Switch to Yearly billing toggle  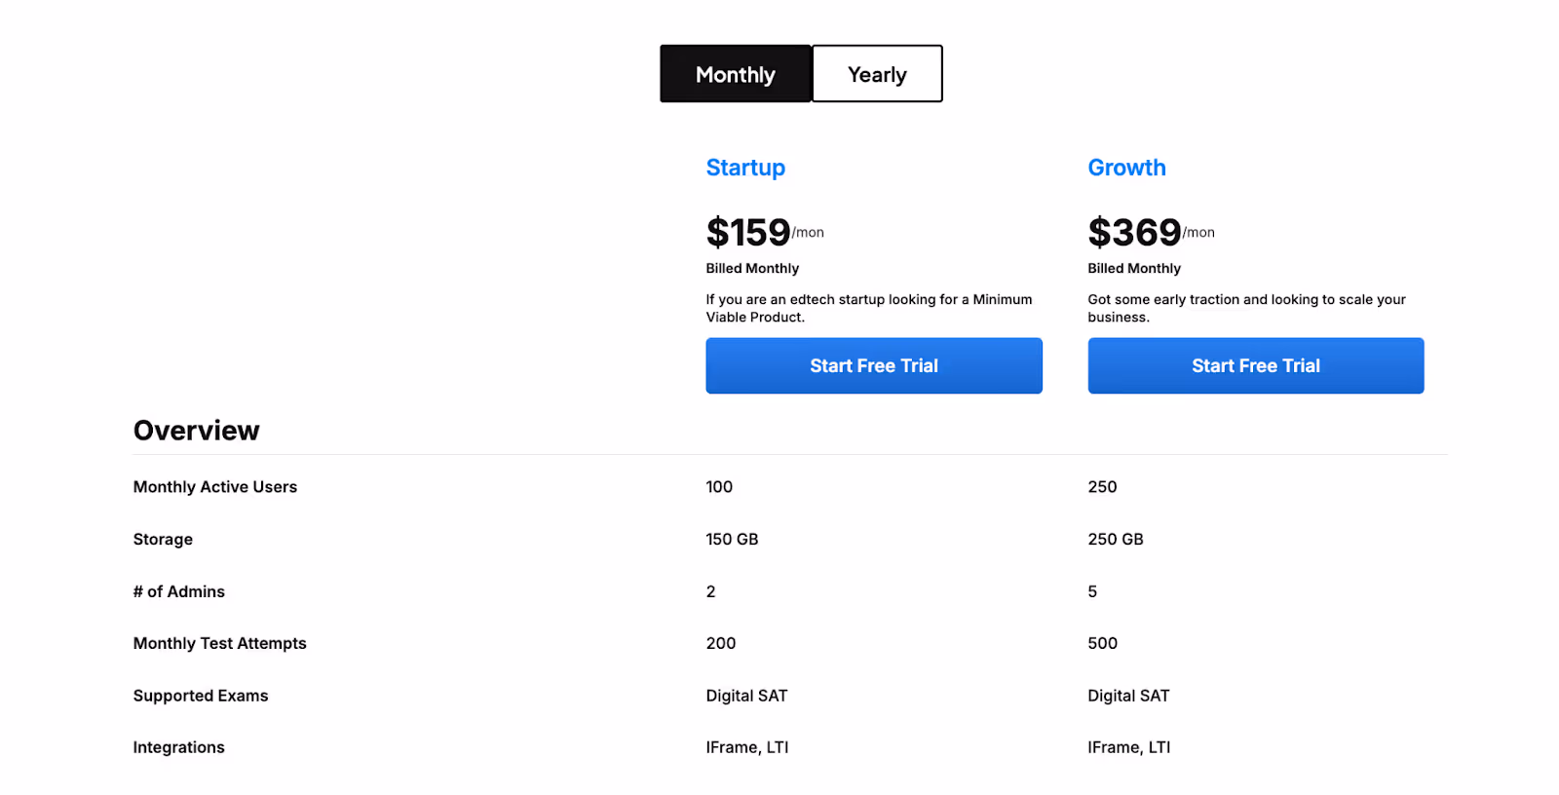(x=877, y=74)
